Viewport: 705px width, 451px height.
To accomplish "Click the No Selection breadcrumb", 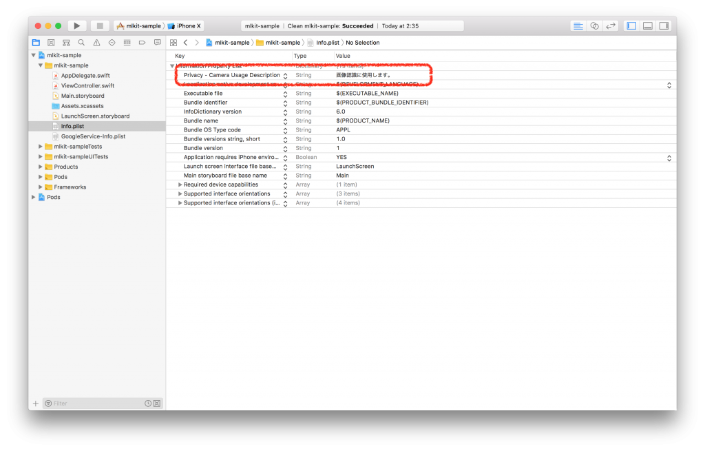I will point(362,43).
